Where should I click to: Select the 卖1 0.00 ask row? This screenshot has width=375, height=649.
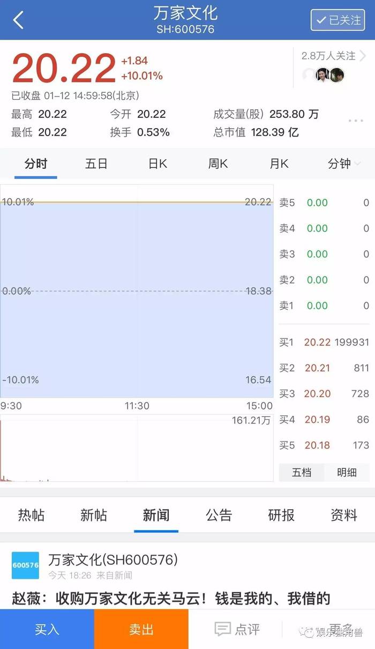(x=324, y=305)
